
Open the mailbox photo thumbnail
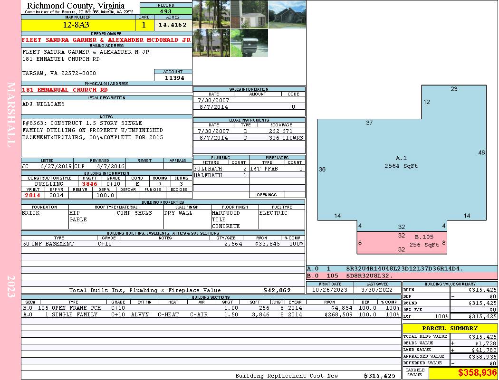249,43
